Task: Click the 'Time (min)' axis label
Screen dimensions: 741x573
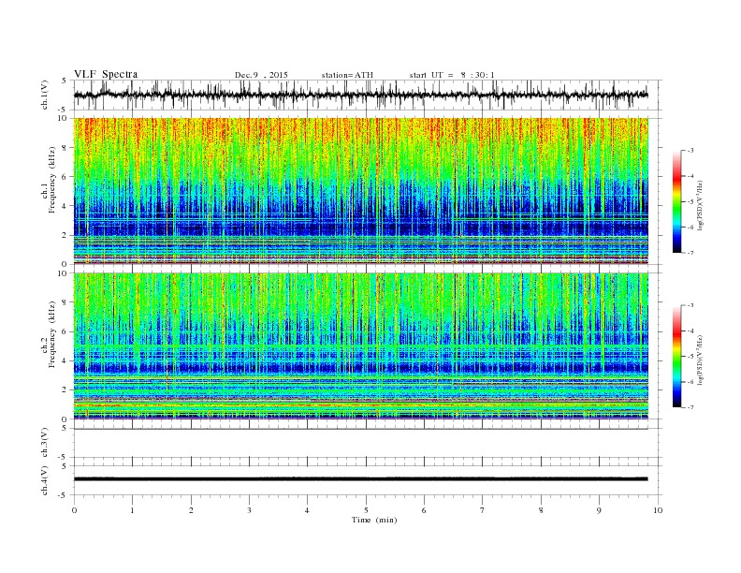Action: 374,520
